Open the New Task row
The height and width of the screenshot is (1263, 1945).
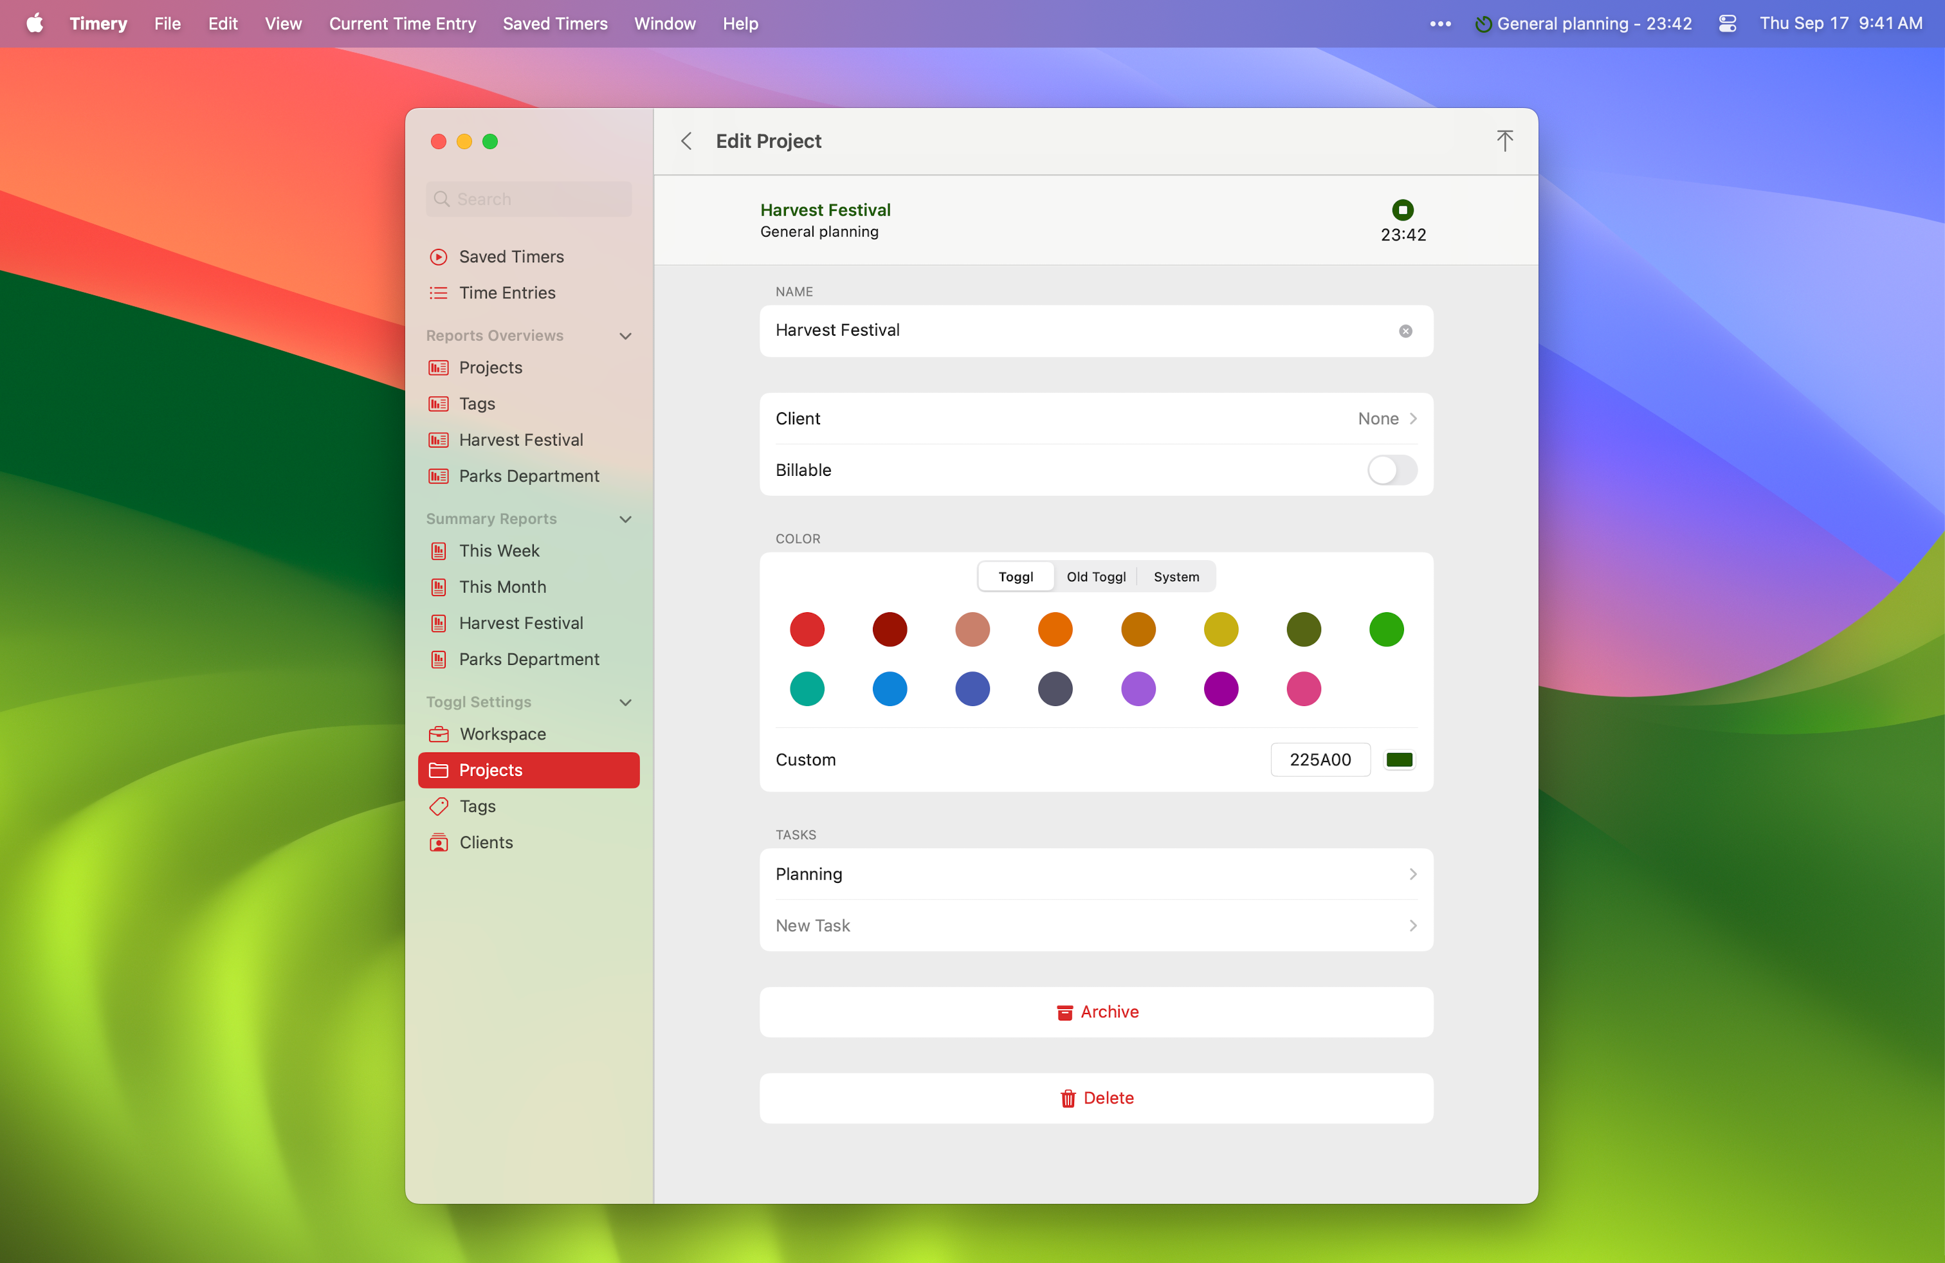[x=1096, y=925]
